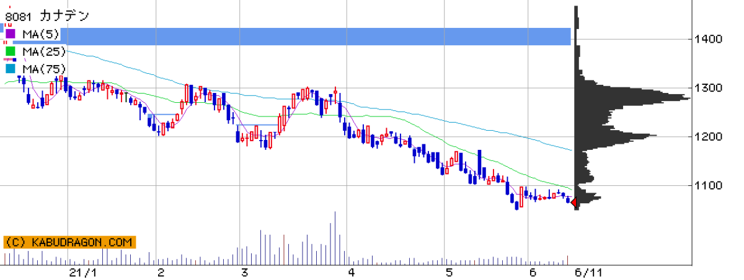The height and width of the screenshot is (280, 744).
Task: Click the purple MA(5) legend swatch
Action: point(11,33)
